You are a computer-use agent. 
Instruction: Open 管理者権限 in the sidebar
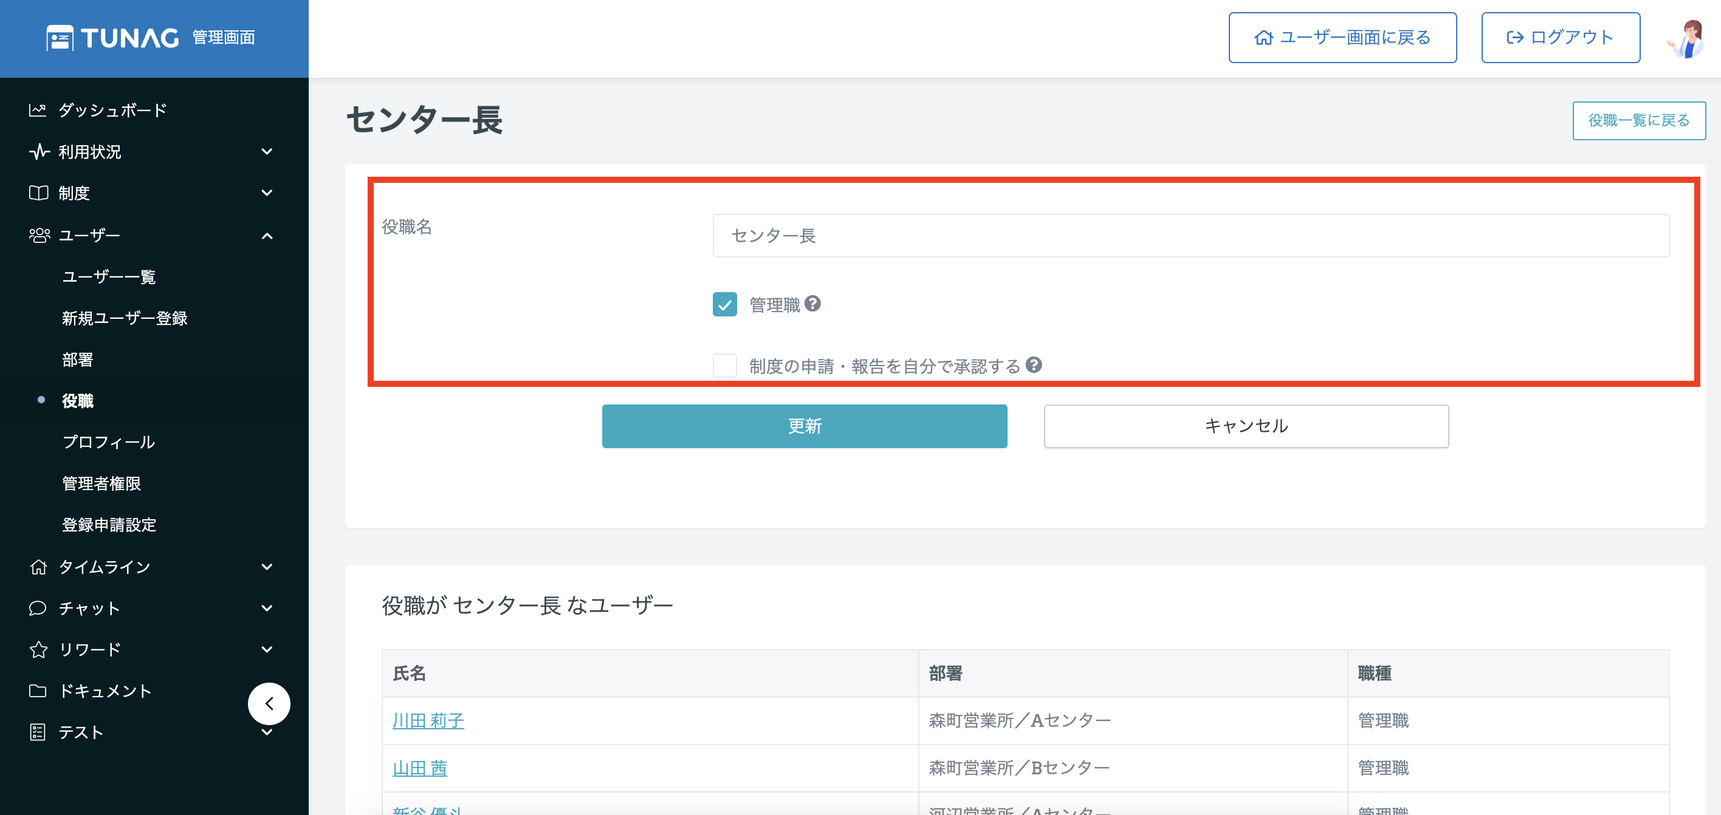(x=101, y=483)
